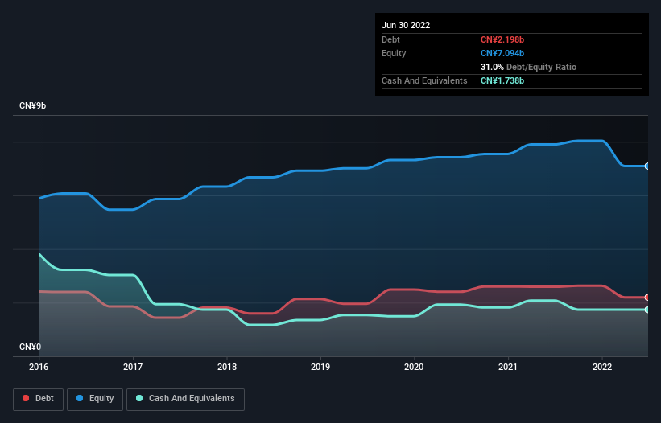Click the 2022 x-axis label
This screenshot has width=661, height=423.
pos(602,367)
